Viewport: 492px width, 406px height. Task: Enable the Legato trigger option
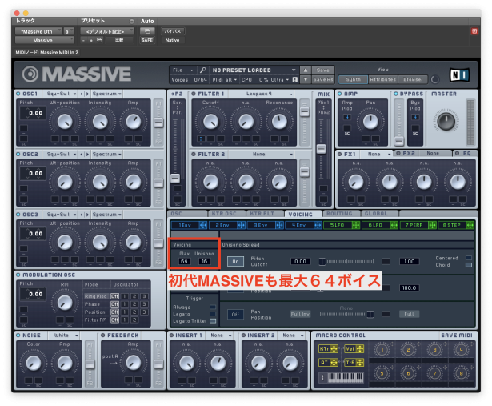coord(212,313)
